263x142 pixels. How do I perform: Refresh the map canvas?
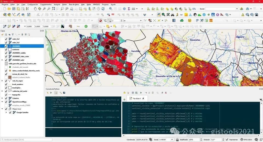tap(103, 9)
